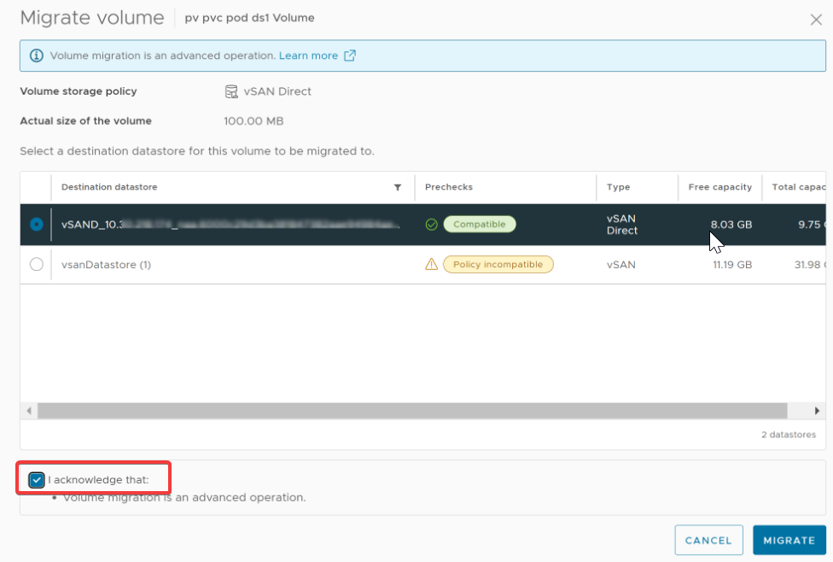Click the green Compatible checkmark icon
The height and width of the screenshot is (562, 833).
pos(432,225)
